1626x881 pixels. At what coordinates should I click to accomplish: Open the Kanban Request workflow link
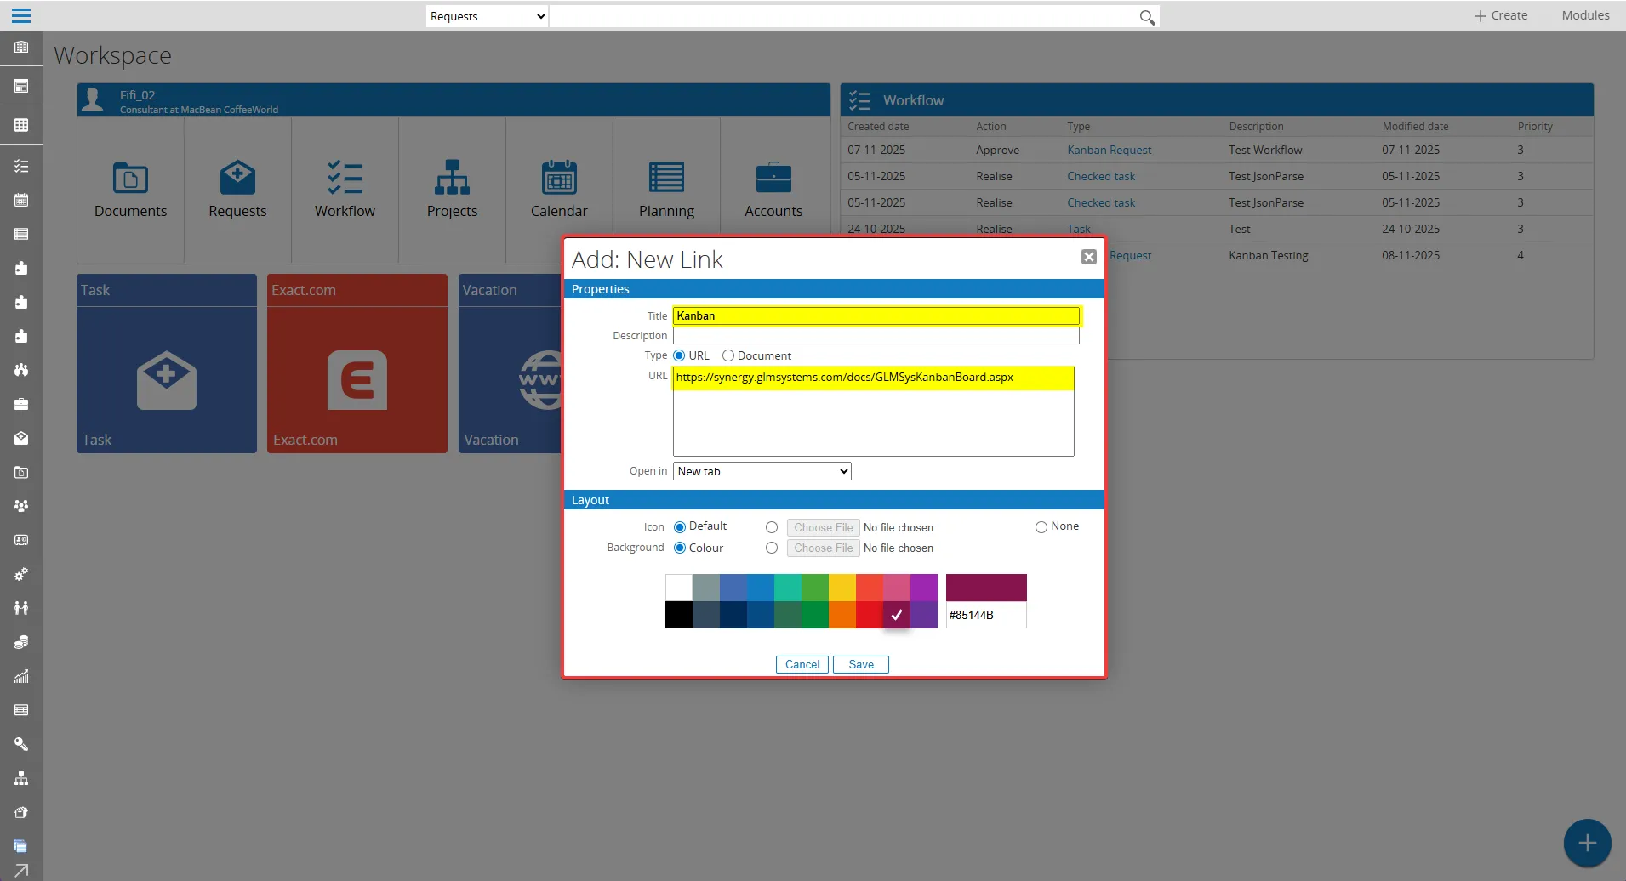[1109, 150]
